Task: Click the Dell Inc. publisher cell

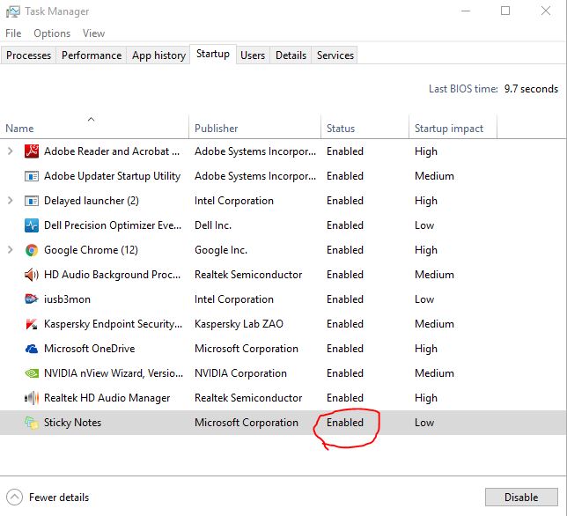Action: [213, 225]
